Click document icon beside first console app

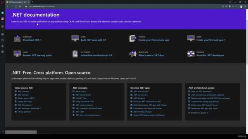(x=133, y=38)
